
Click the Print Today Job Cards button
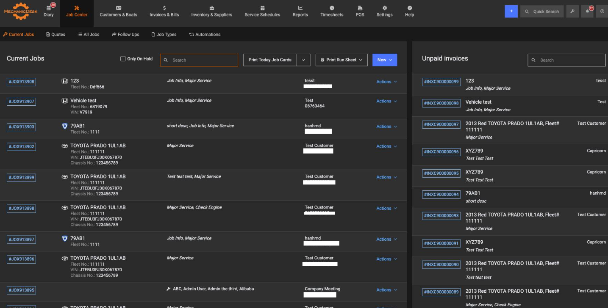270,60
